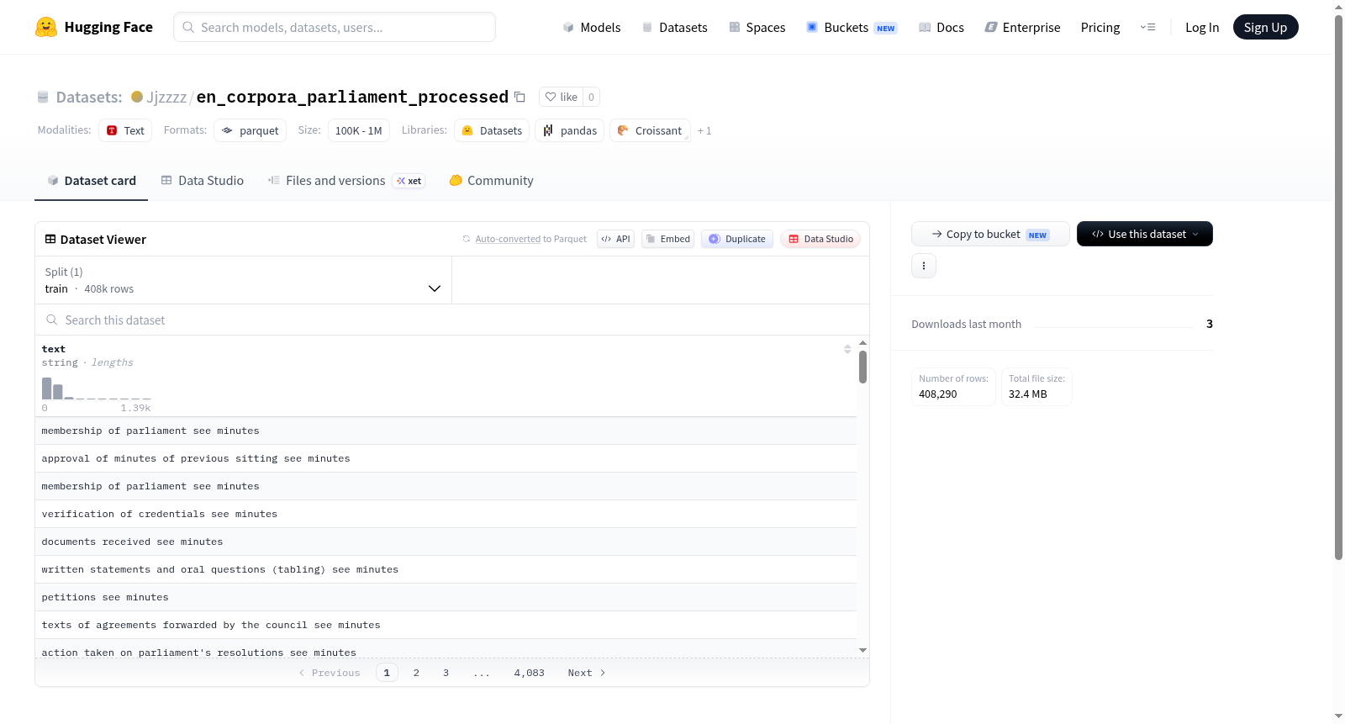Focus the Search this dataset field
Screen dimensions: 1345x724
[452, 320]
